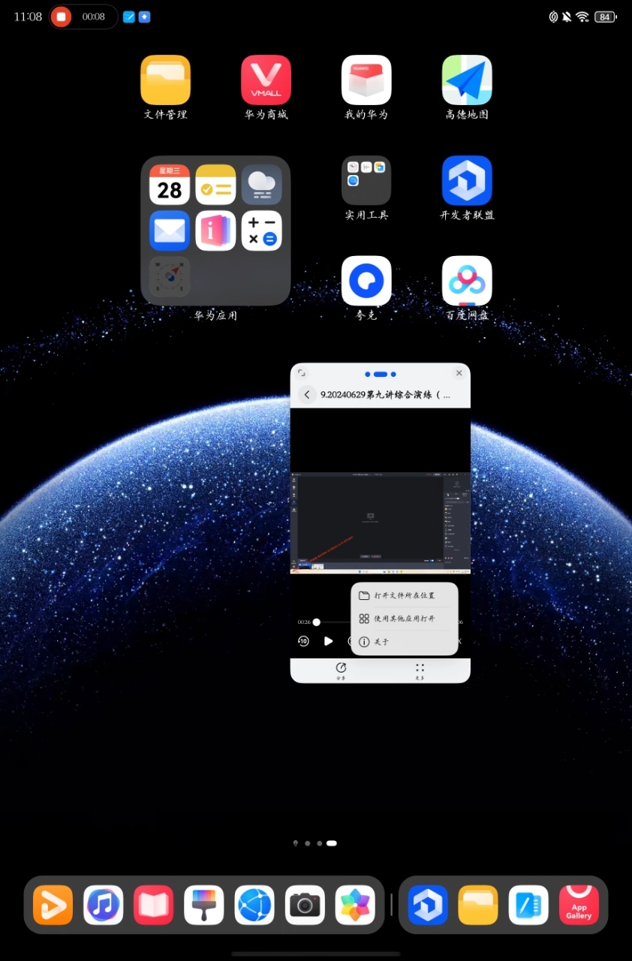
Task: Click the video preview frame
Action: point(380,523)
